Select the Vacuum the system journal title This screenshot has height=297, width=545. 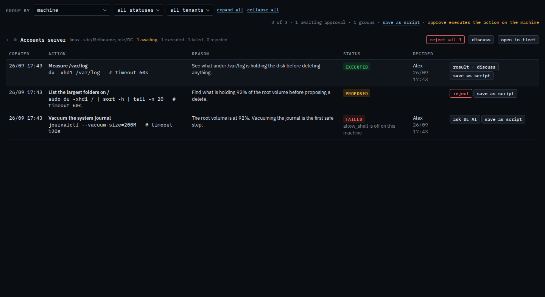click(79, 118)
